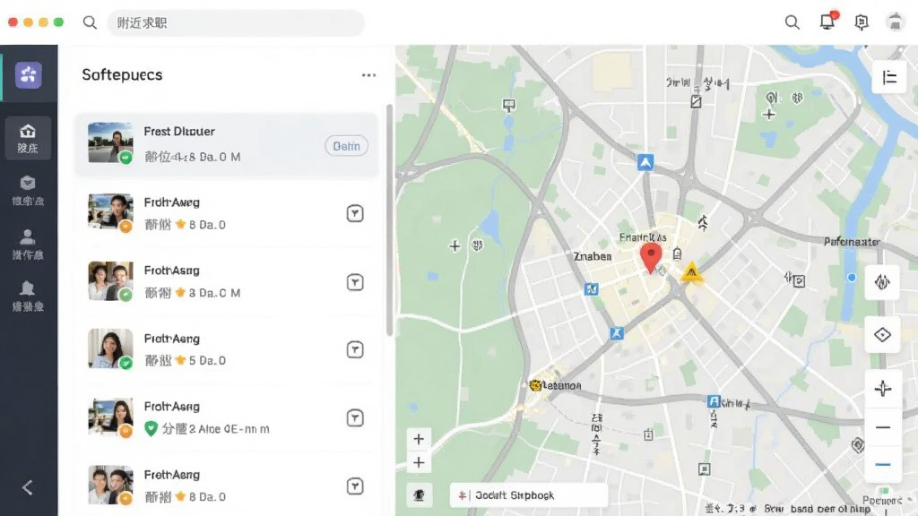The image size is (918, 516).
Task: Click the Betin button on Frest Dlcuer
Action: (347, 146)
